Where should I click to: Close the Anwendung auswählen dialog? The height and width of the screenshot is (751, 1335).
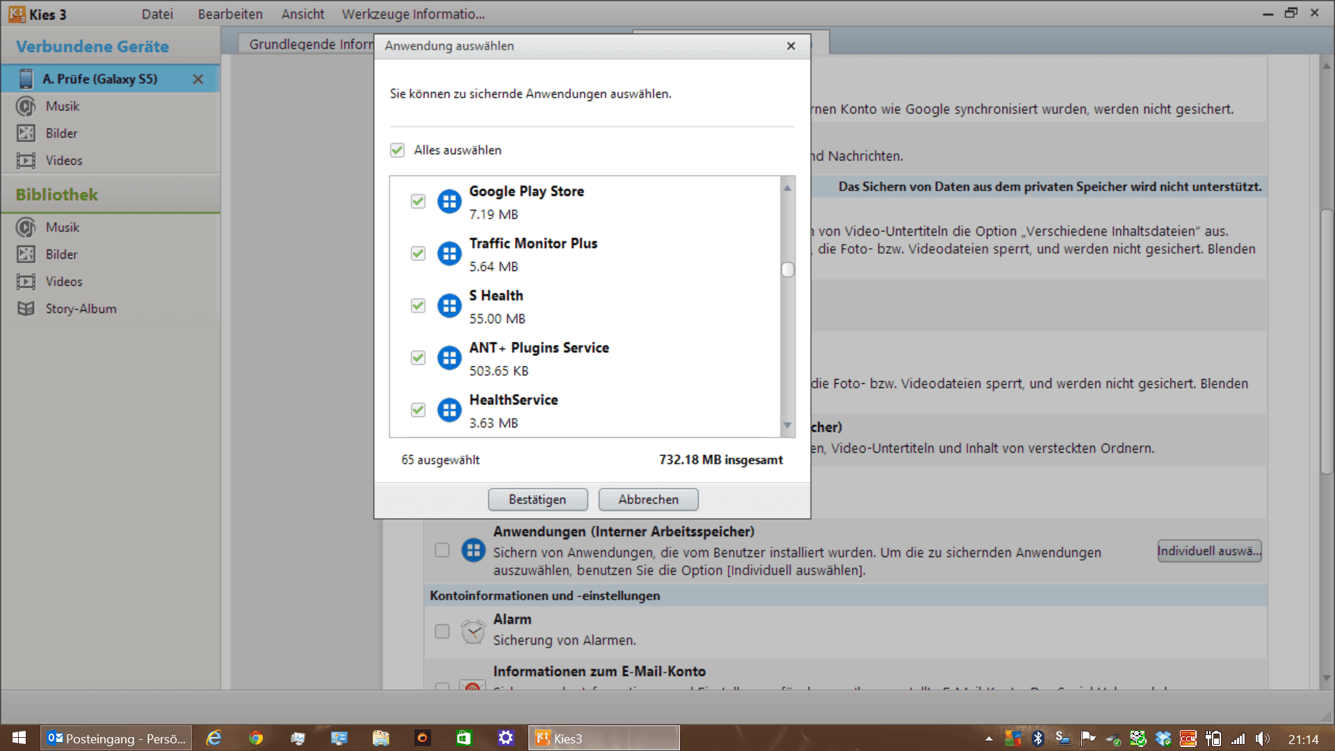click(791, 46)
